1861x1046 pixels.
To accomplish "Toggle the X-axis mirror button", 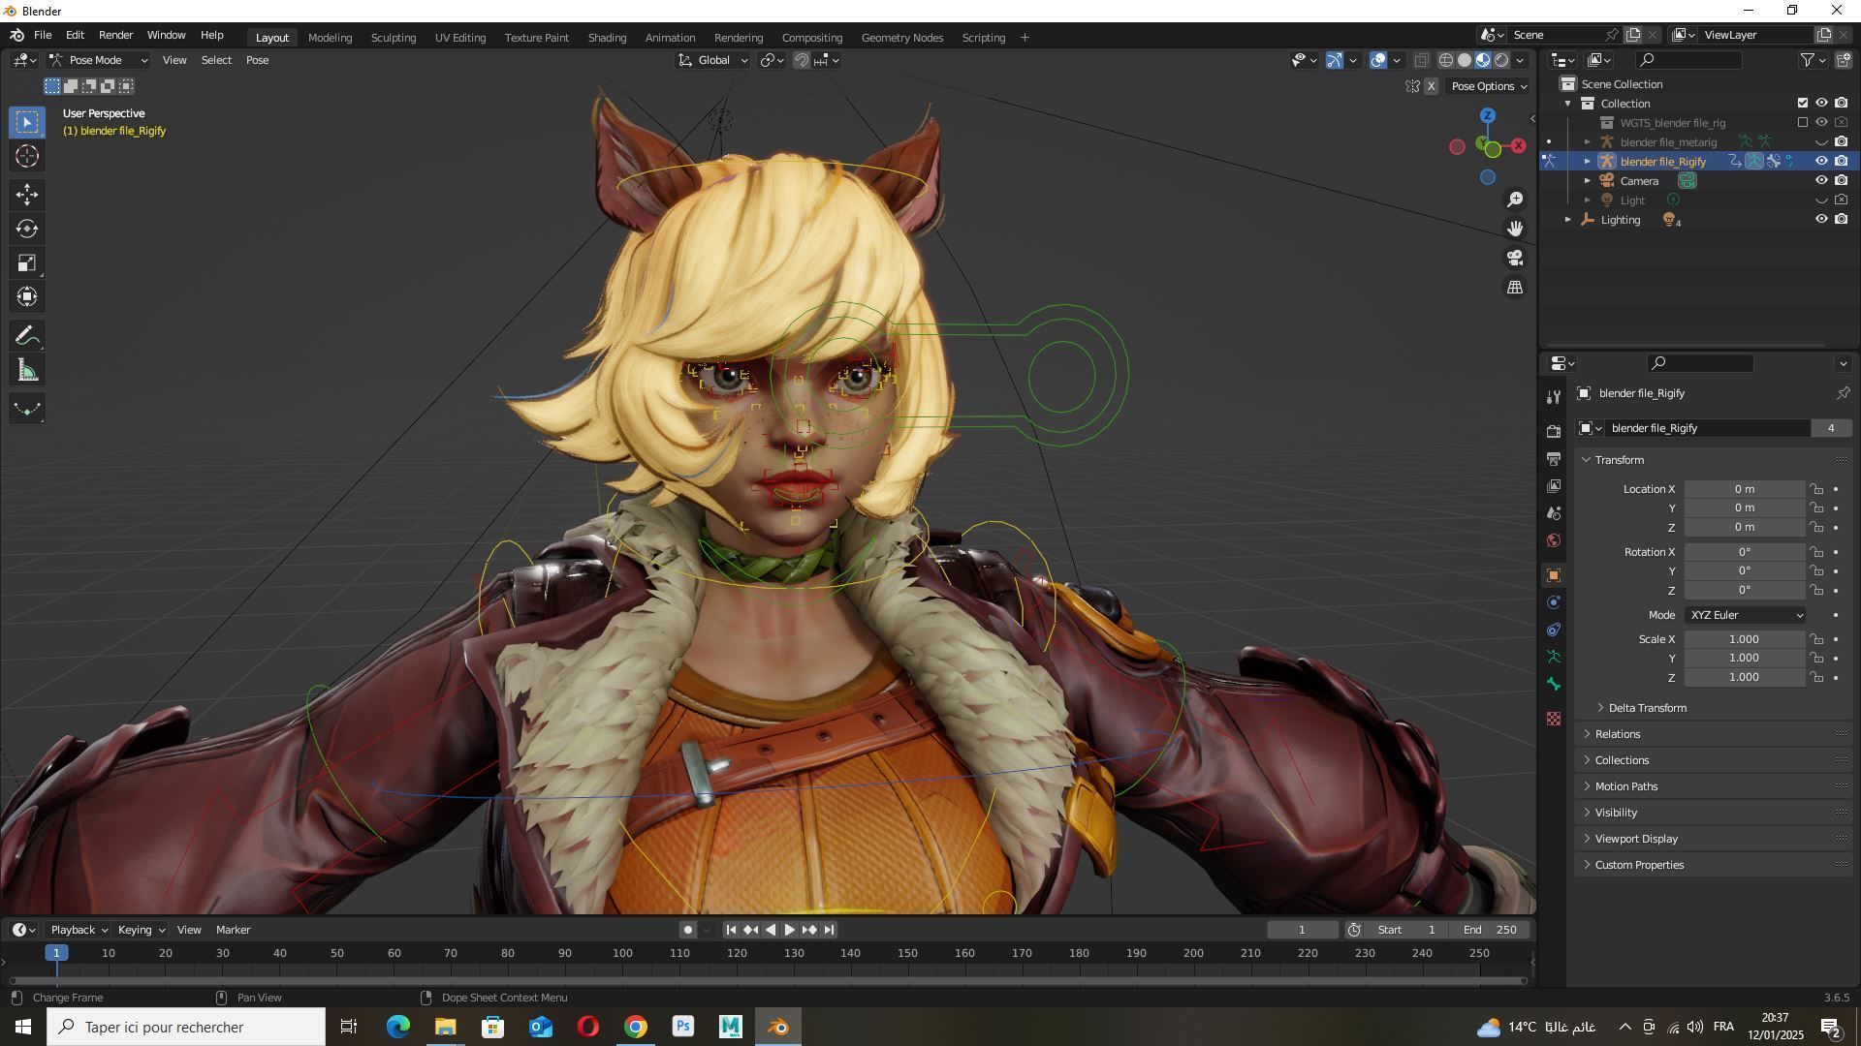I will pos(1431,86).
